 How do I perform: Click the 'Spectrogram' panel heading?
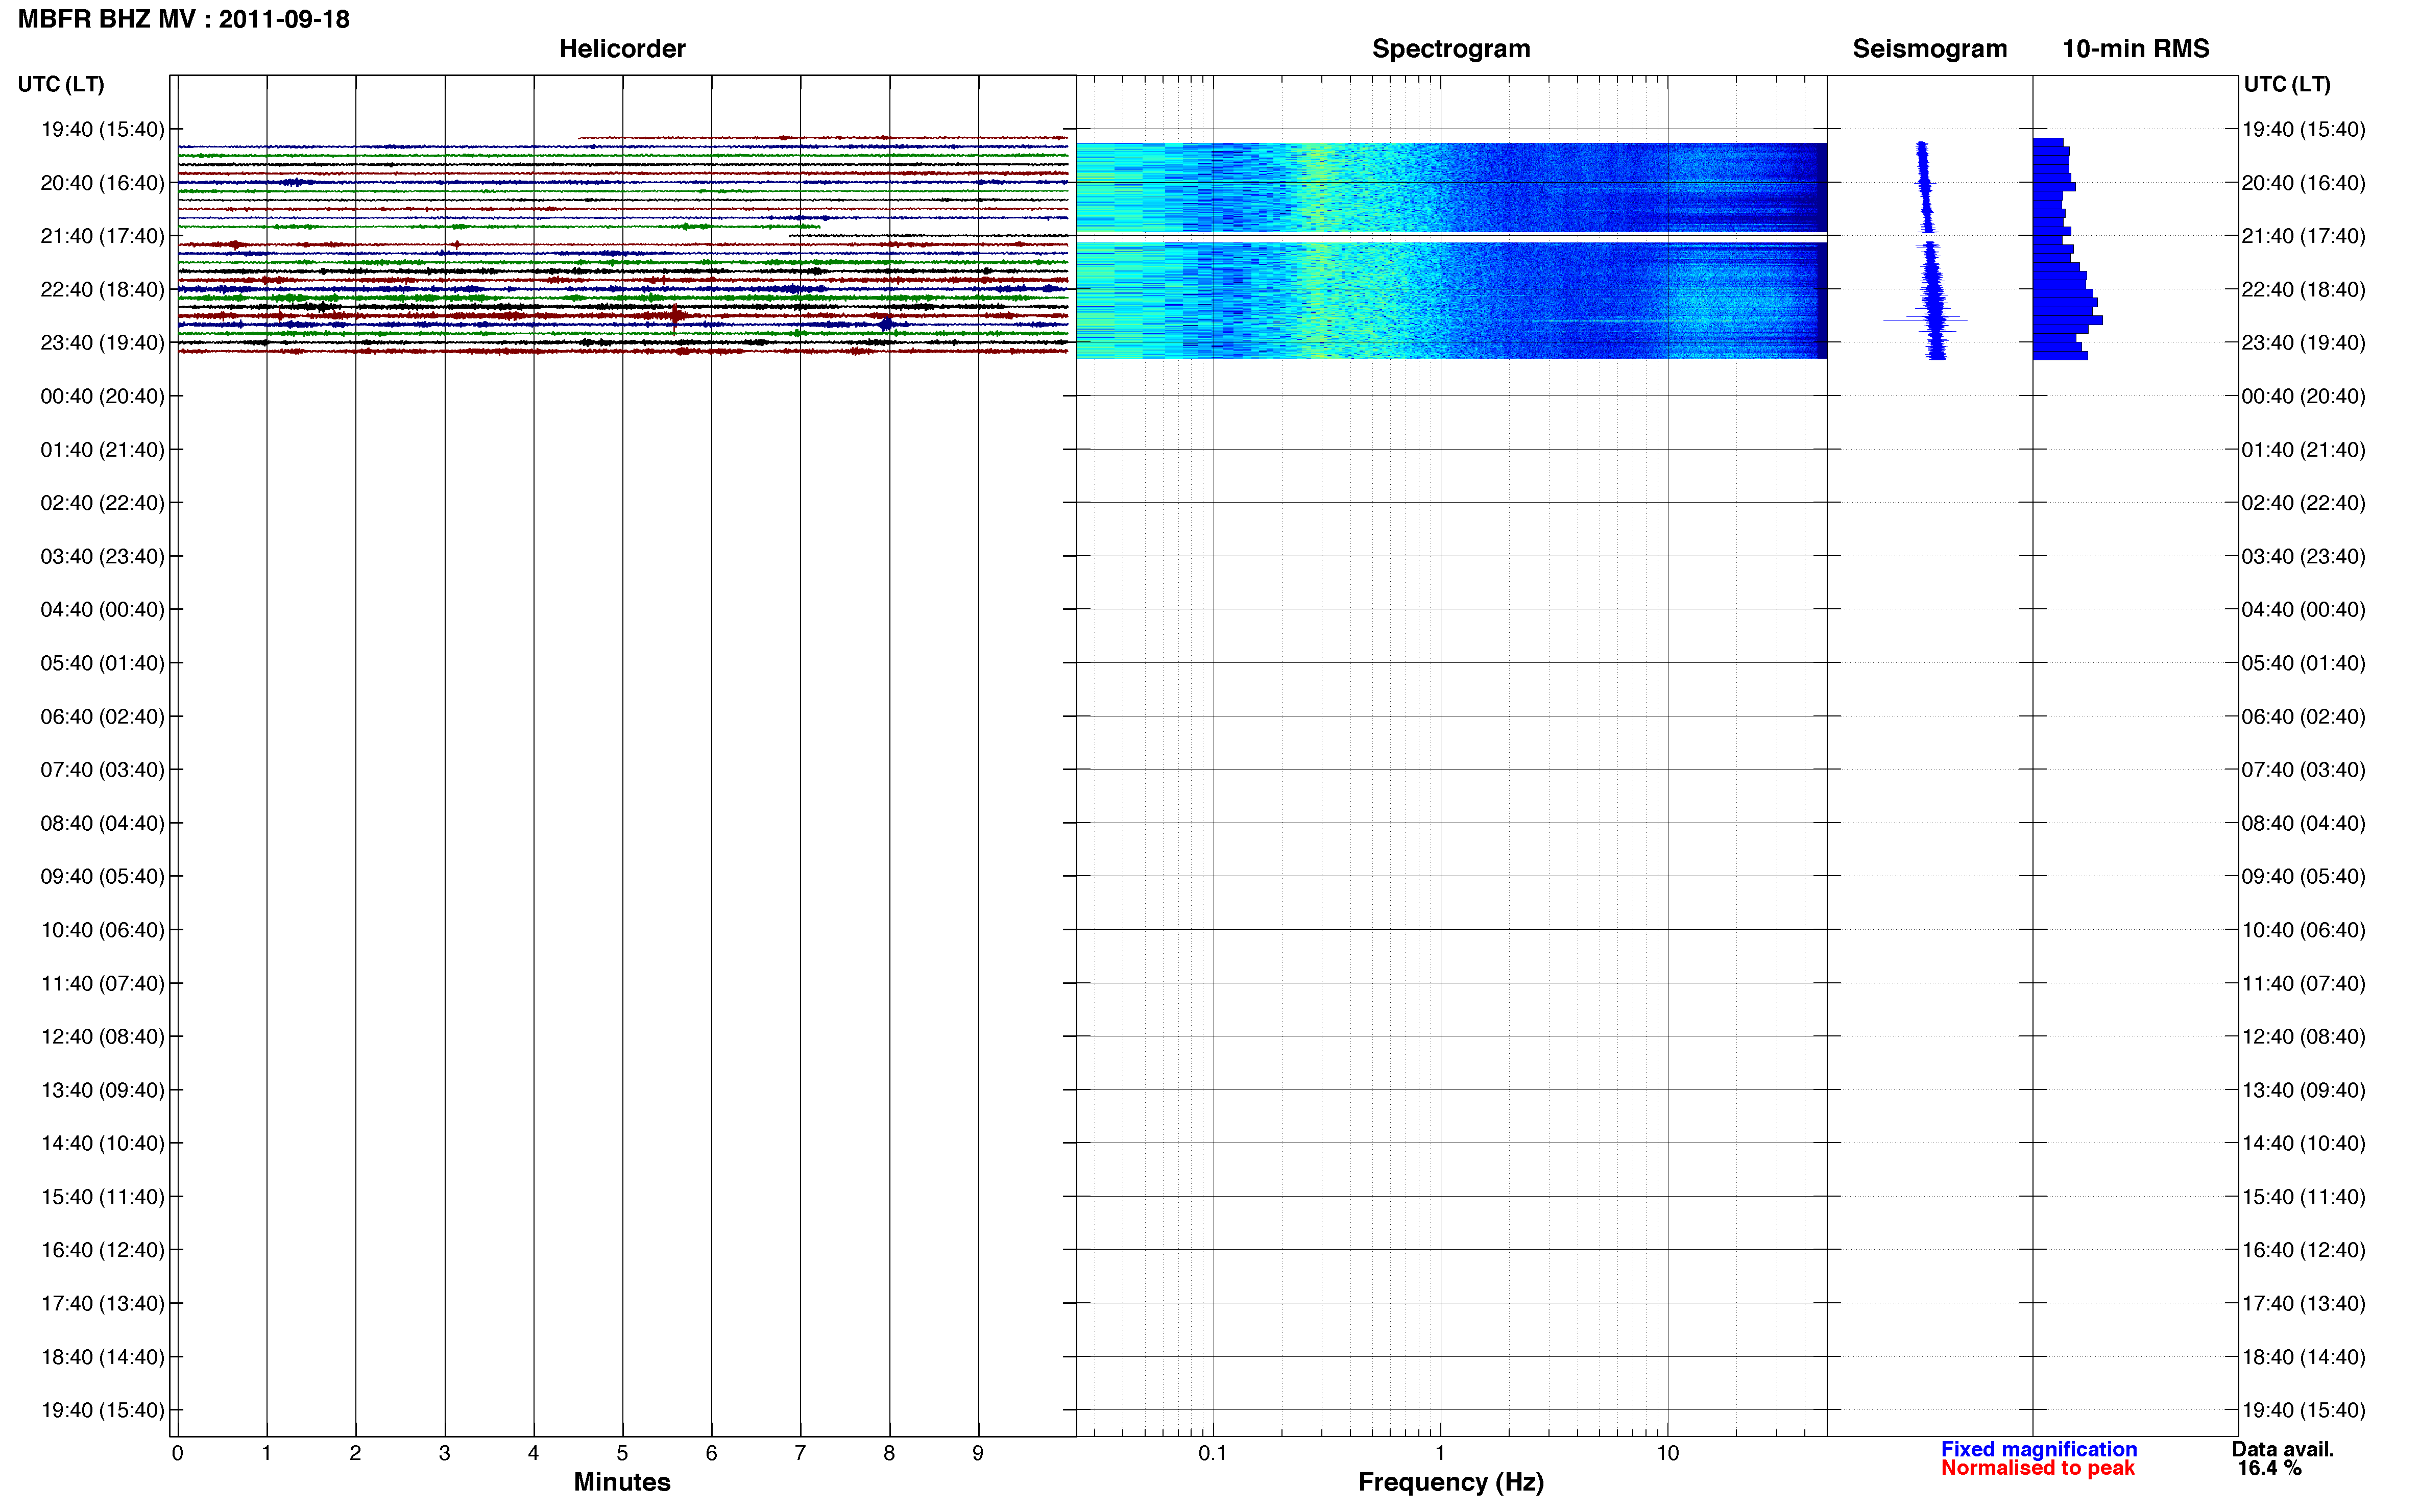1450,49
